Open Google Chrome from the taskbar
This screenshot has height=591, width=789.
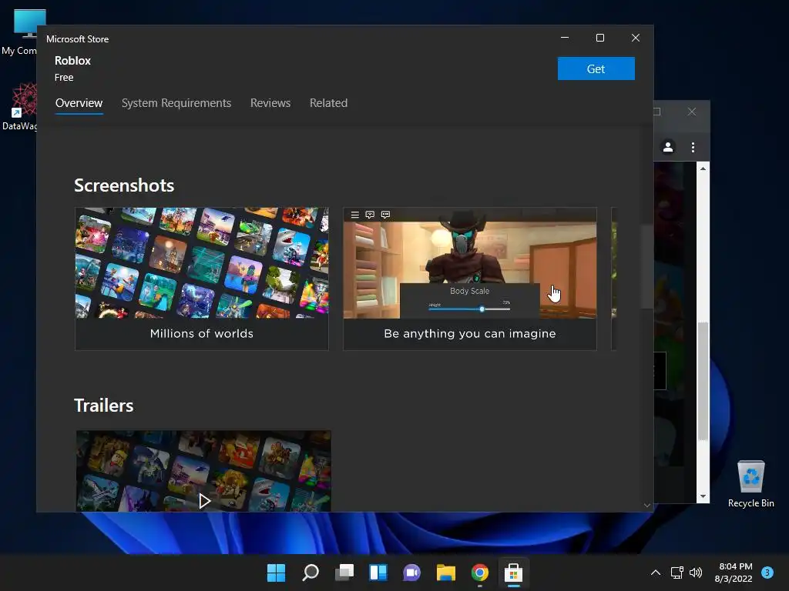click(480, 573)
